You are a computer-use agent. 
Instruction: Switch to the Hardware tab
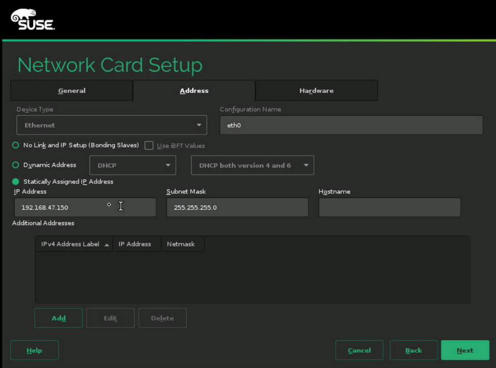tap(316, 90)
